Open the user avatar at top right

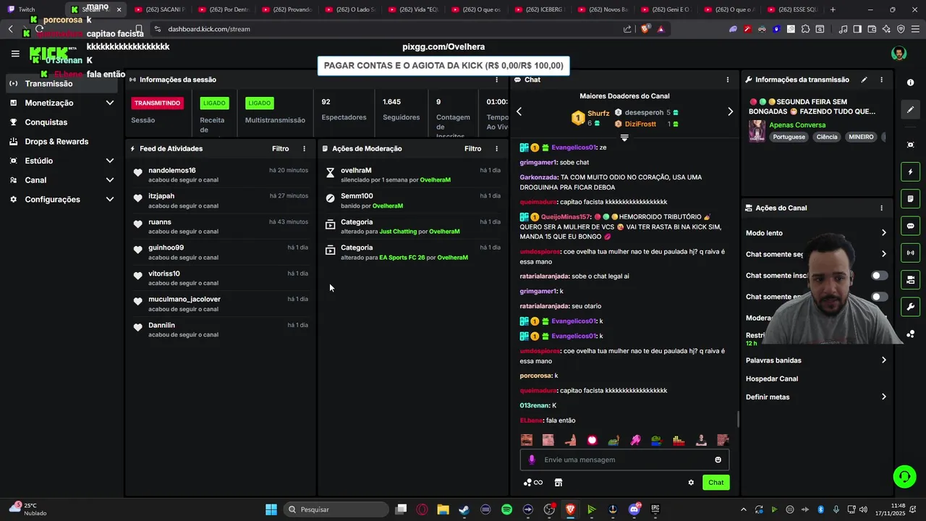point(899,54)
